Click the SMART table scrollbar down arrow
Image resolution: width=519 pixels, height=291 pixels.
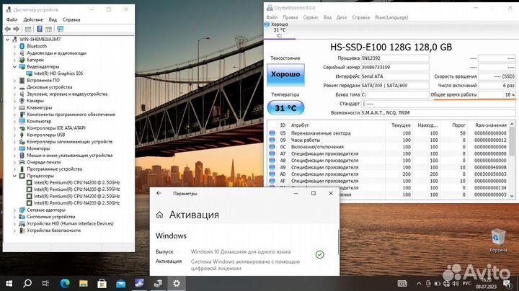click(x=512, y=196)
